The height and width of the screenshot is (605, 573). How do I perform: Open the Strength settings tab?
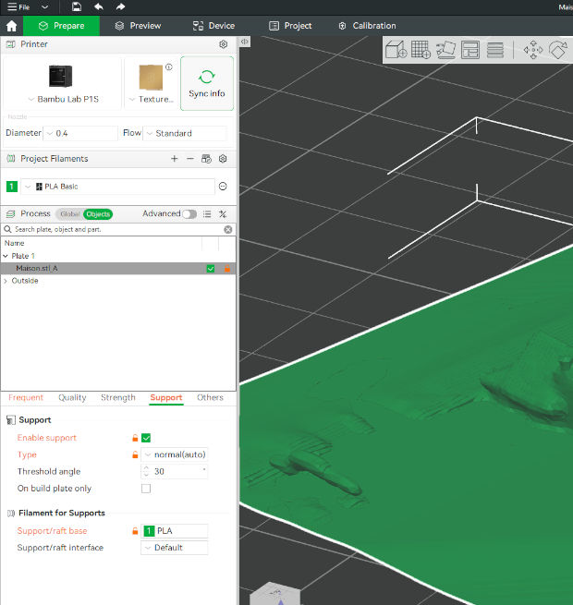point(117,398)
